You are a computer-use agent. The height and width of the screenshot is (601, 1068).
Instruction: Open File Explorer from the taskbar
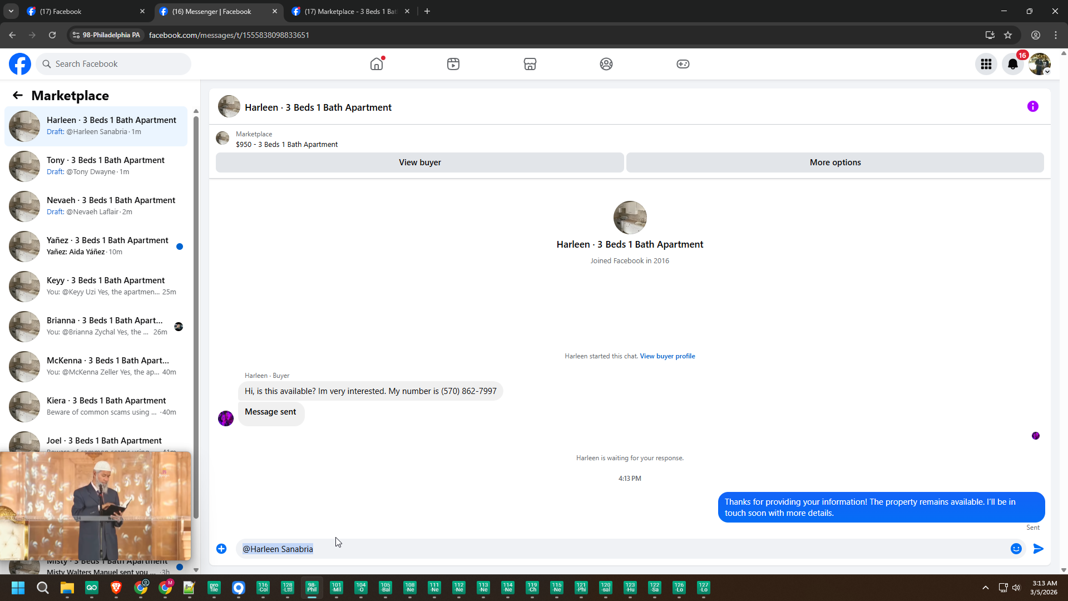pos(67,588)
